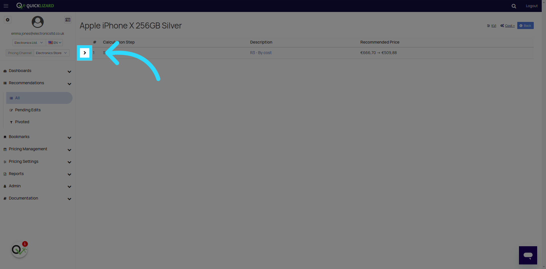Click the Quicklizard assistant badge icon
The width and height of the screenshot is (546, 269).
pyautogui.click(x=19, y=250)
